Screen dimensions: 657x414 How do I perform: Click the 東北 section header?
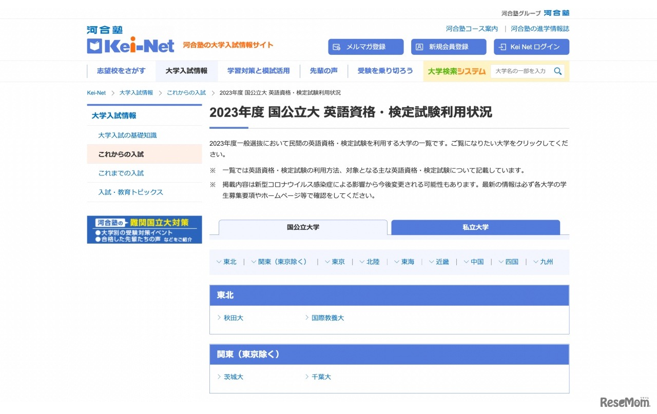389,295
